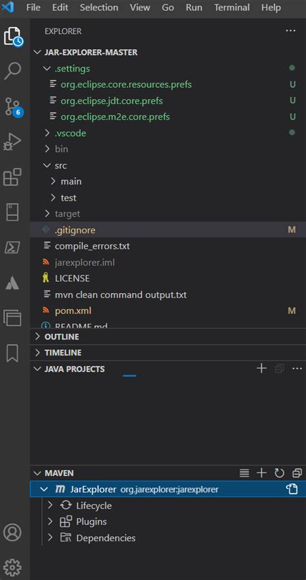Open the Bookmarks icon in activity bar
Image resolution: width=306 pixels, height=580 pixels.
click(x=12, y=353)
